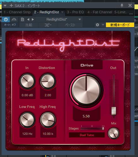This screenshot has width=138, height=157.
Task: Click the 2.00 Distortion value field
Action: coord(48,95)
